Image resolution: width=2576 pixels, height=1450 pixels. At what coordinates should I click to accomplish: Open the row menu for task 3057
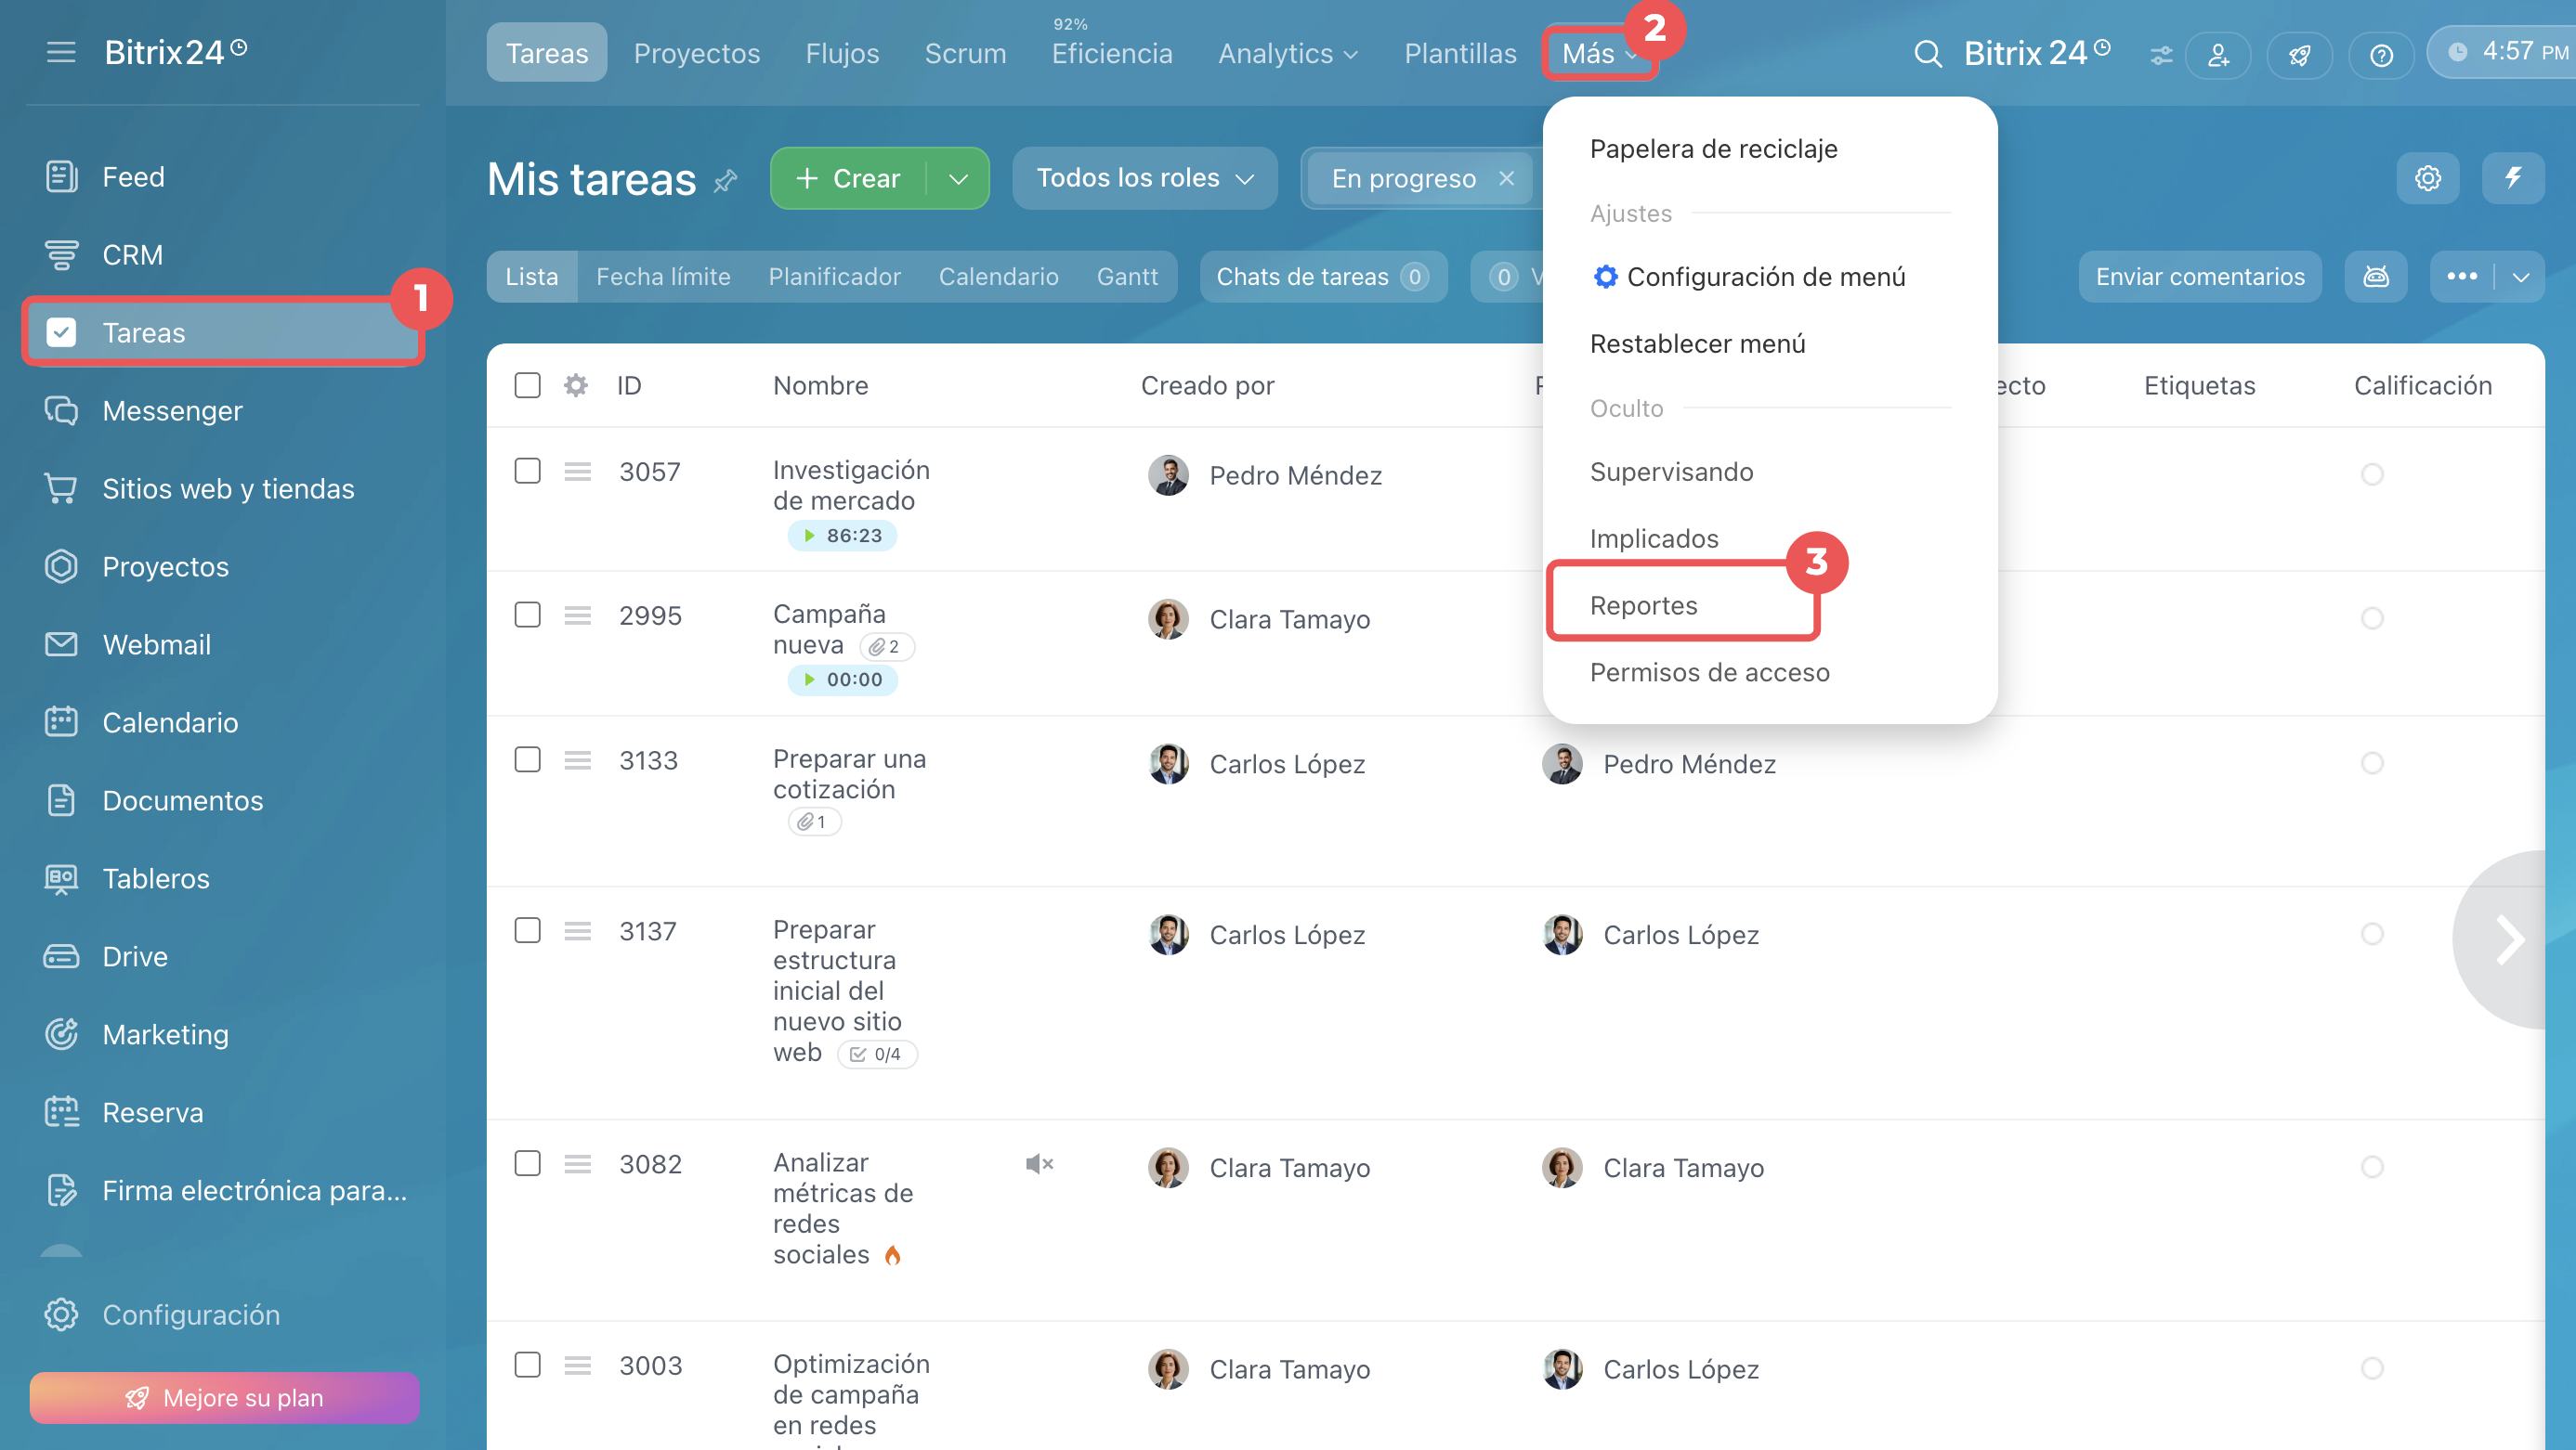click(577, 471)
